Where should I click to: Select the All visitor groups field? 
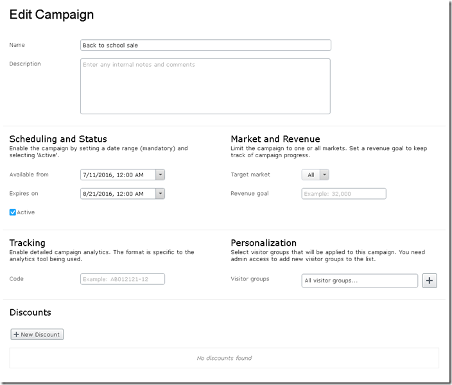pos(360,281)
